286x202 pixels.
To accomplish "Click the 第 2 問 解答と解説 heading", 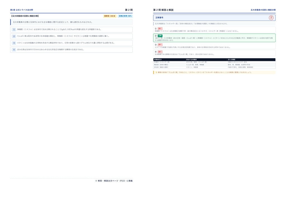I will tap(163, 10).
